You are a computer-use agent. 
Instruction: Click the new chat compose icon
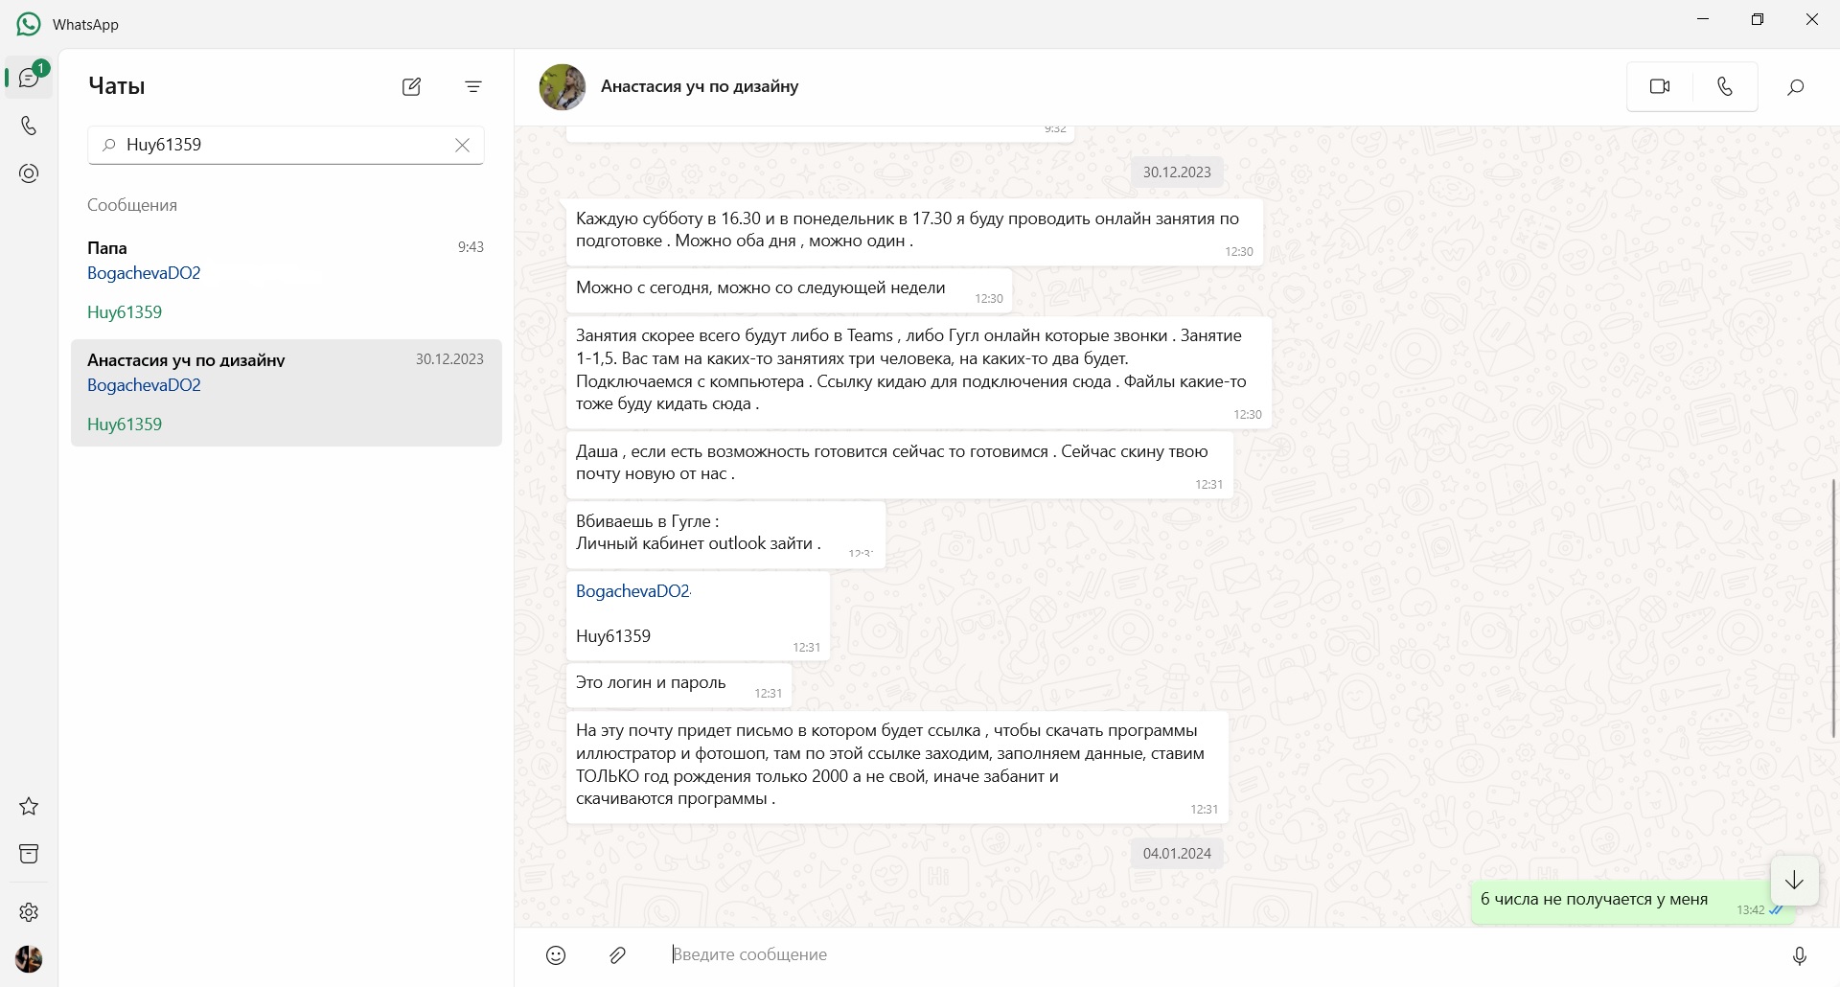pyautogui.click(x=411, y=86)
